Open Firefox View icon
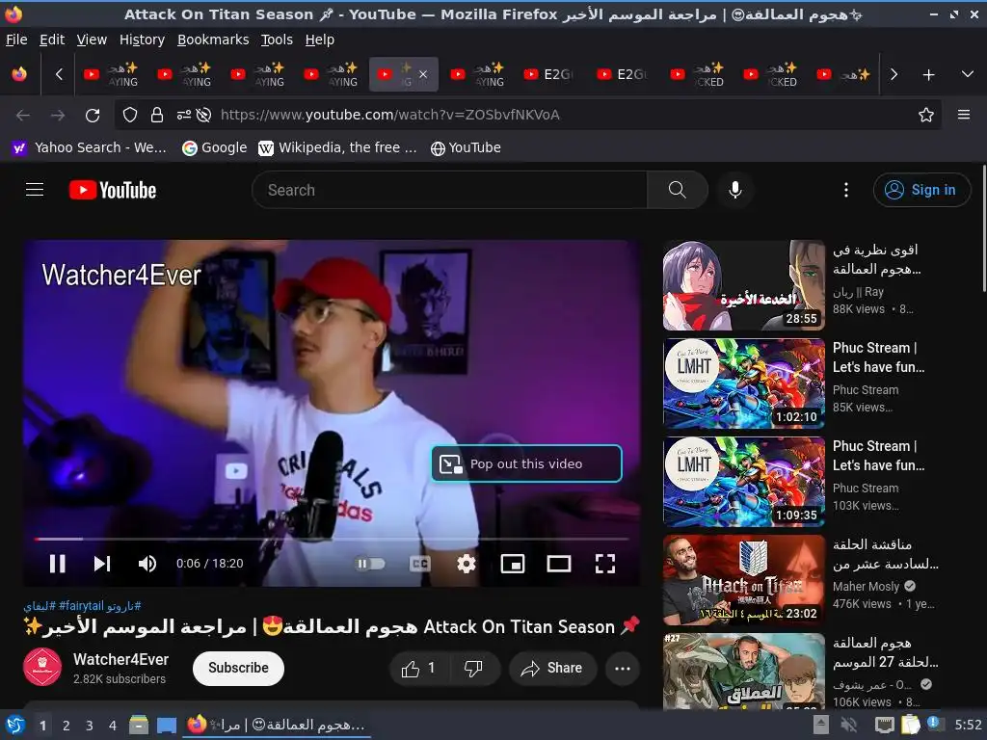Viewport: 987px width, 740px height. [19, 74]
